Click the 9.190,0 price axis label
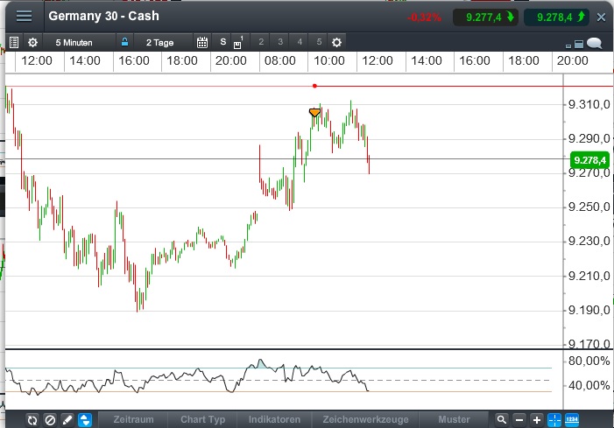This screenshot has width=614, height=428. [589, 310]
